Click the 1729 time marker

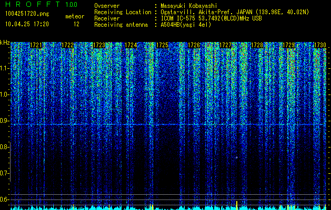tap(288, 45)
